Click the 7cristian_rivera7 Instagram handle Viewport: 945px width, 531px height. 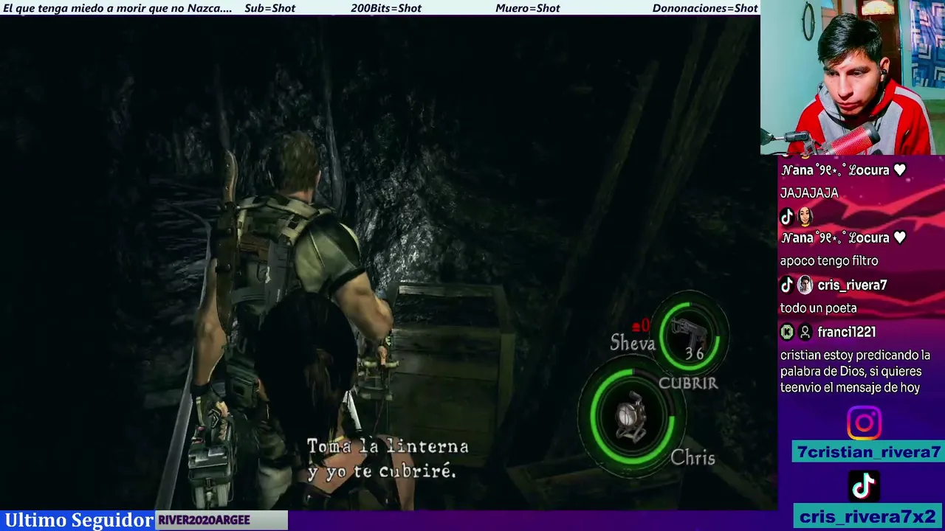(x=868, y=452)
